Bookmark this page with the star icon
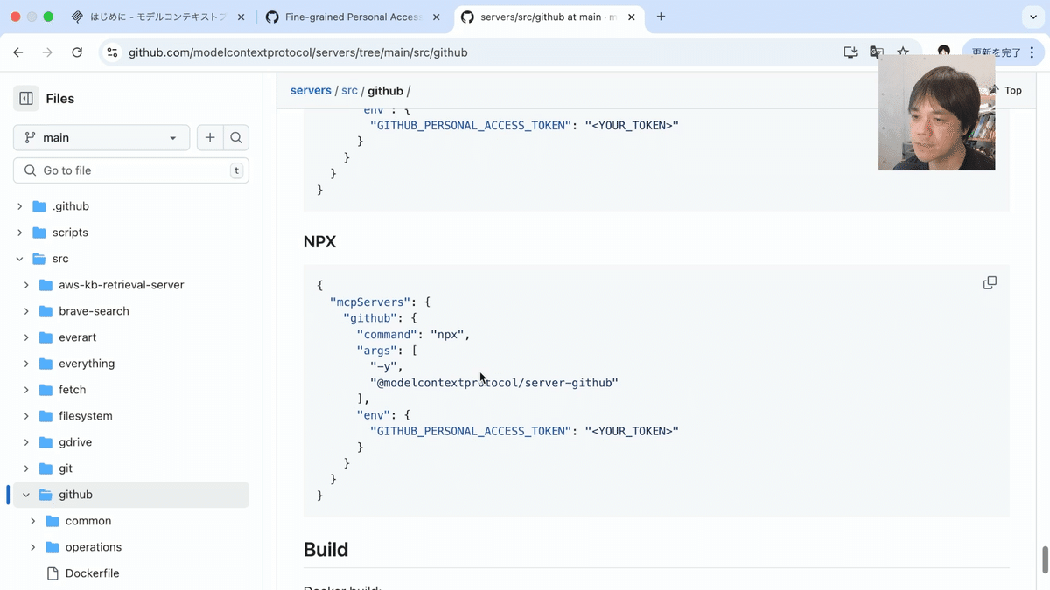The height and width of the screenshot is (590, 1050). [903, 52]
